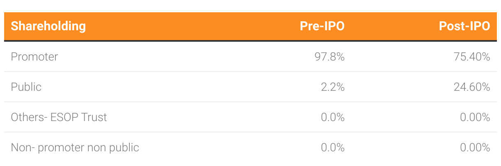
Task: Click the divider line below Promoter row
Action: (250, 72)
